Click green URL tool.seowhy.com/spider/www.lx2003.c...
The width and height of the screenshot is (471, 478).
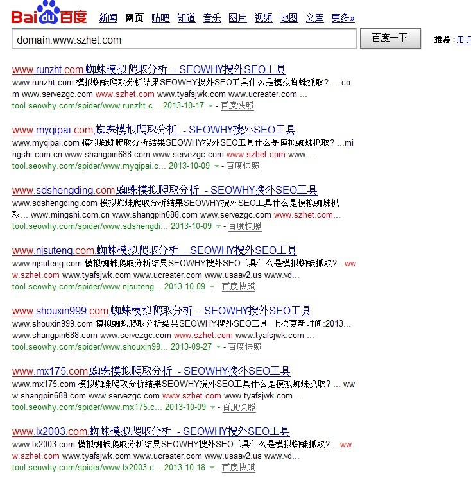coord(87,468)
